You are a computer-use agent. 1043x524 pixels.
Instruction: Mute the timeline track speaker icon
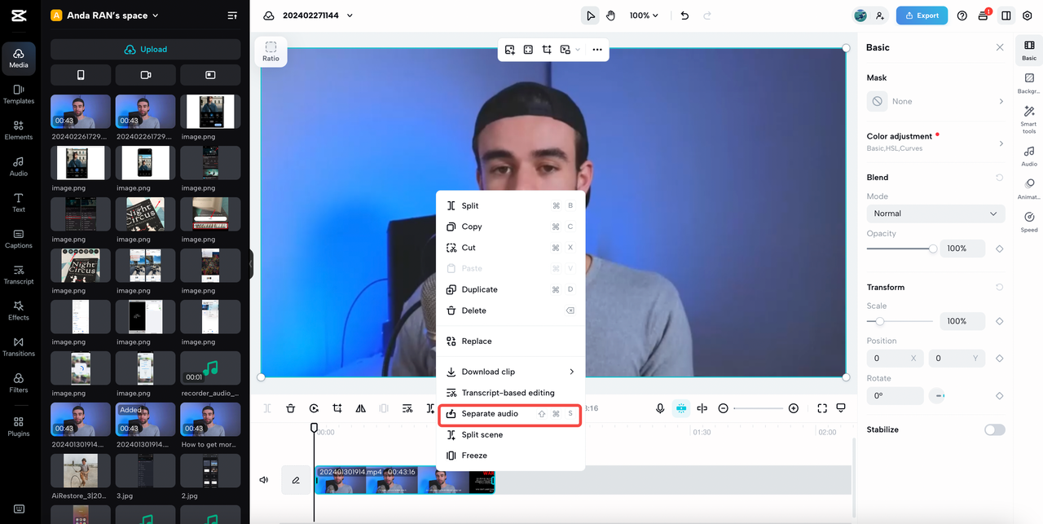pyautogui.click(x=264, y=480)
